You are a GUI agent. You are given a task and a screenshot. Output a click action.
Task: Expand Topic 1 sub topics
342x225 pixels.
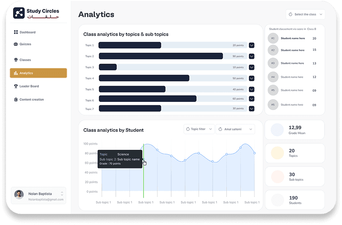click(251, 45)
